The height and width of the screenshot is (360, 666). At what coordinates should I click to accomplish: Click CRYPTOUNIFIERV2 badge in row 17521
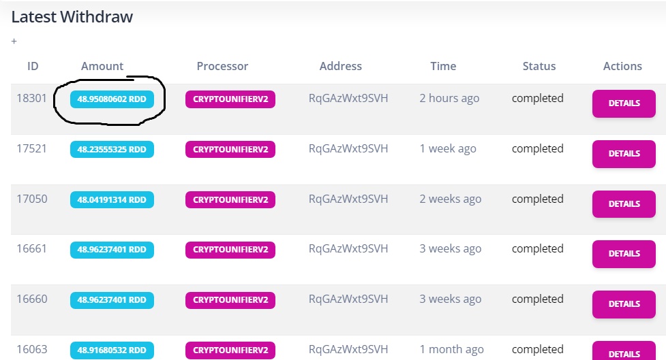[x=230, y=149]
